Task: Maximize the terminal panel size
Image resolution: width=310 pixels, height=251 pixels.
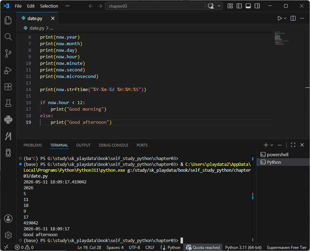Action: (x=293, y=145)
